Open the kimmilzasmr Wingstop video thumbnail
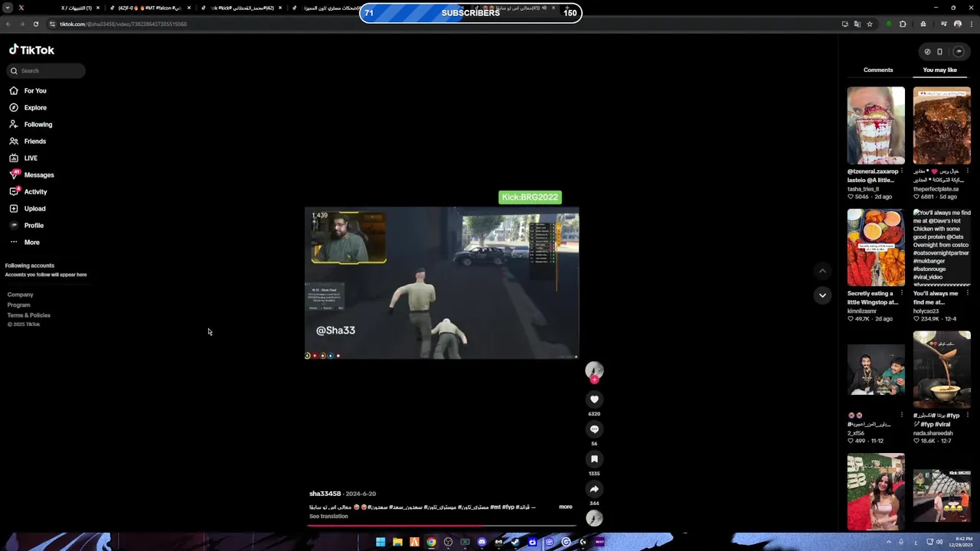 (876, 248)
